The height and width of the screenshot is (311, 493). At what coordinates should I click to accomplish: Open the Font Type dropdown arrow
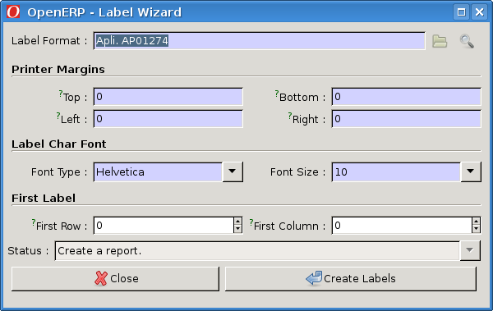pos(233,172)
